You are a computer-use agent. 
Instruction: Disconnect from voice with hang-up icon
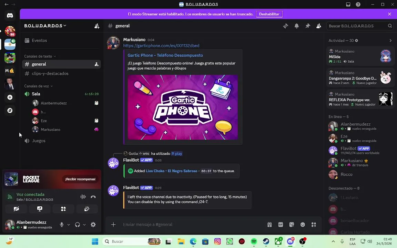93,197
